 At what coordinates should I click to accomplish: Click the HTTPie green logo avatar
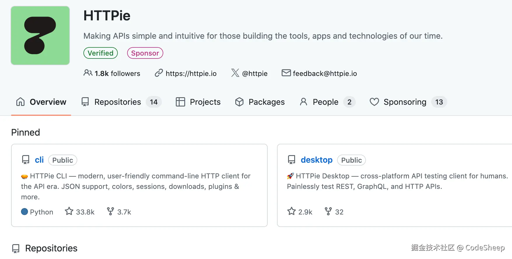pos(40,36)
